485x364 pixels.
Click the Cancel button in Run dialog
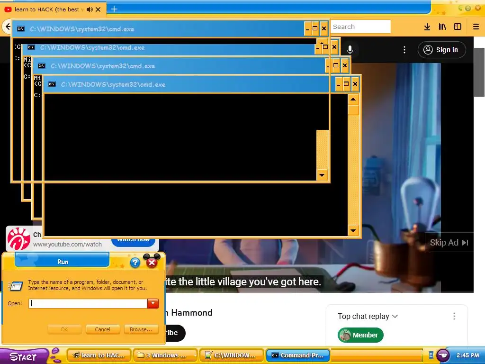click(102, 329)
